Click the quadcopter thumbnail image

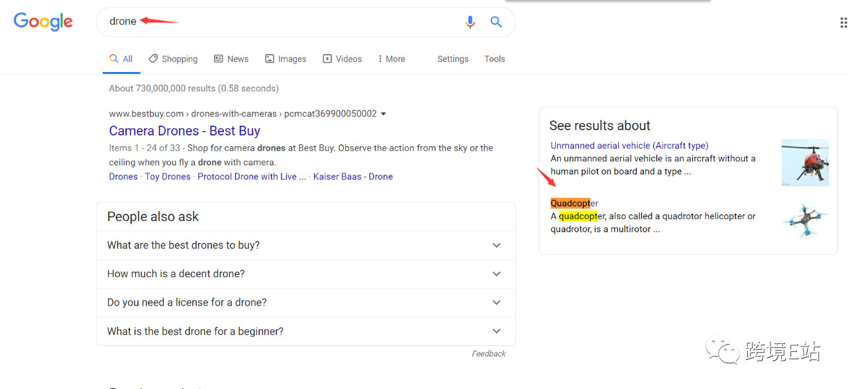click(805, 220)
